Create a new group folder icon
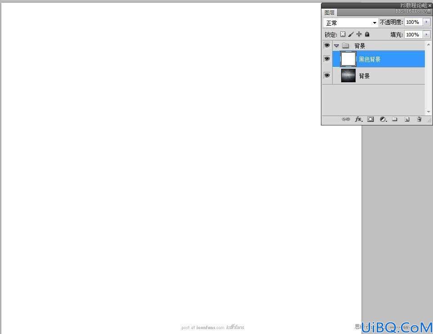Screen dimensions: 433x334 [395, 119]
